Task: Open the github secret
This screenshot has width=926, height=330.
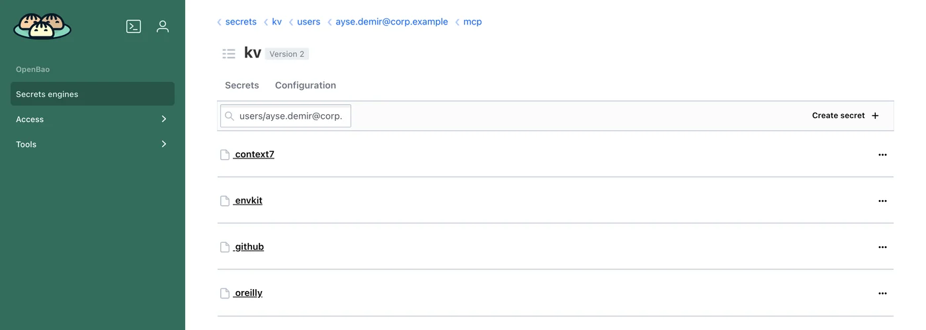Action: tap(249, 247)
